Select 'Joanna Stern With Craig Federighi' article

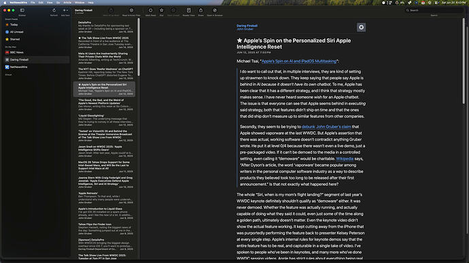point(104,182)
